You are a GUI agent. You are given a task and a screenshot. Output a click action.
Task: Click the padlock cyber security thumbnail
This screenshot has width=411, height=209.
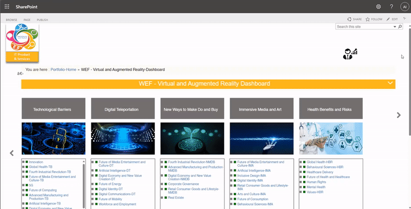[53, 139]
